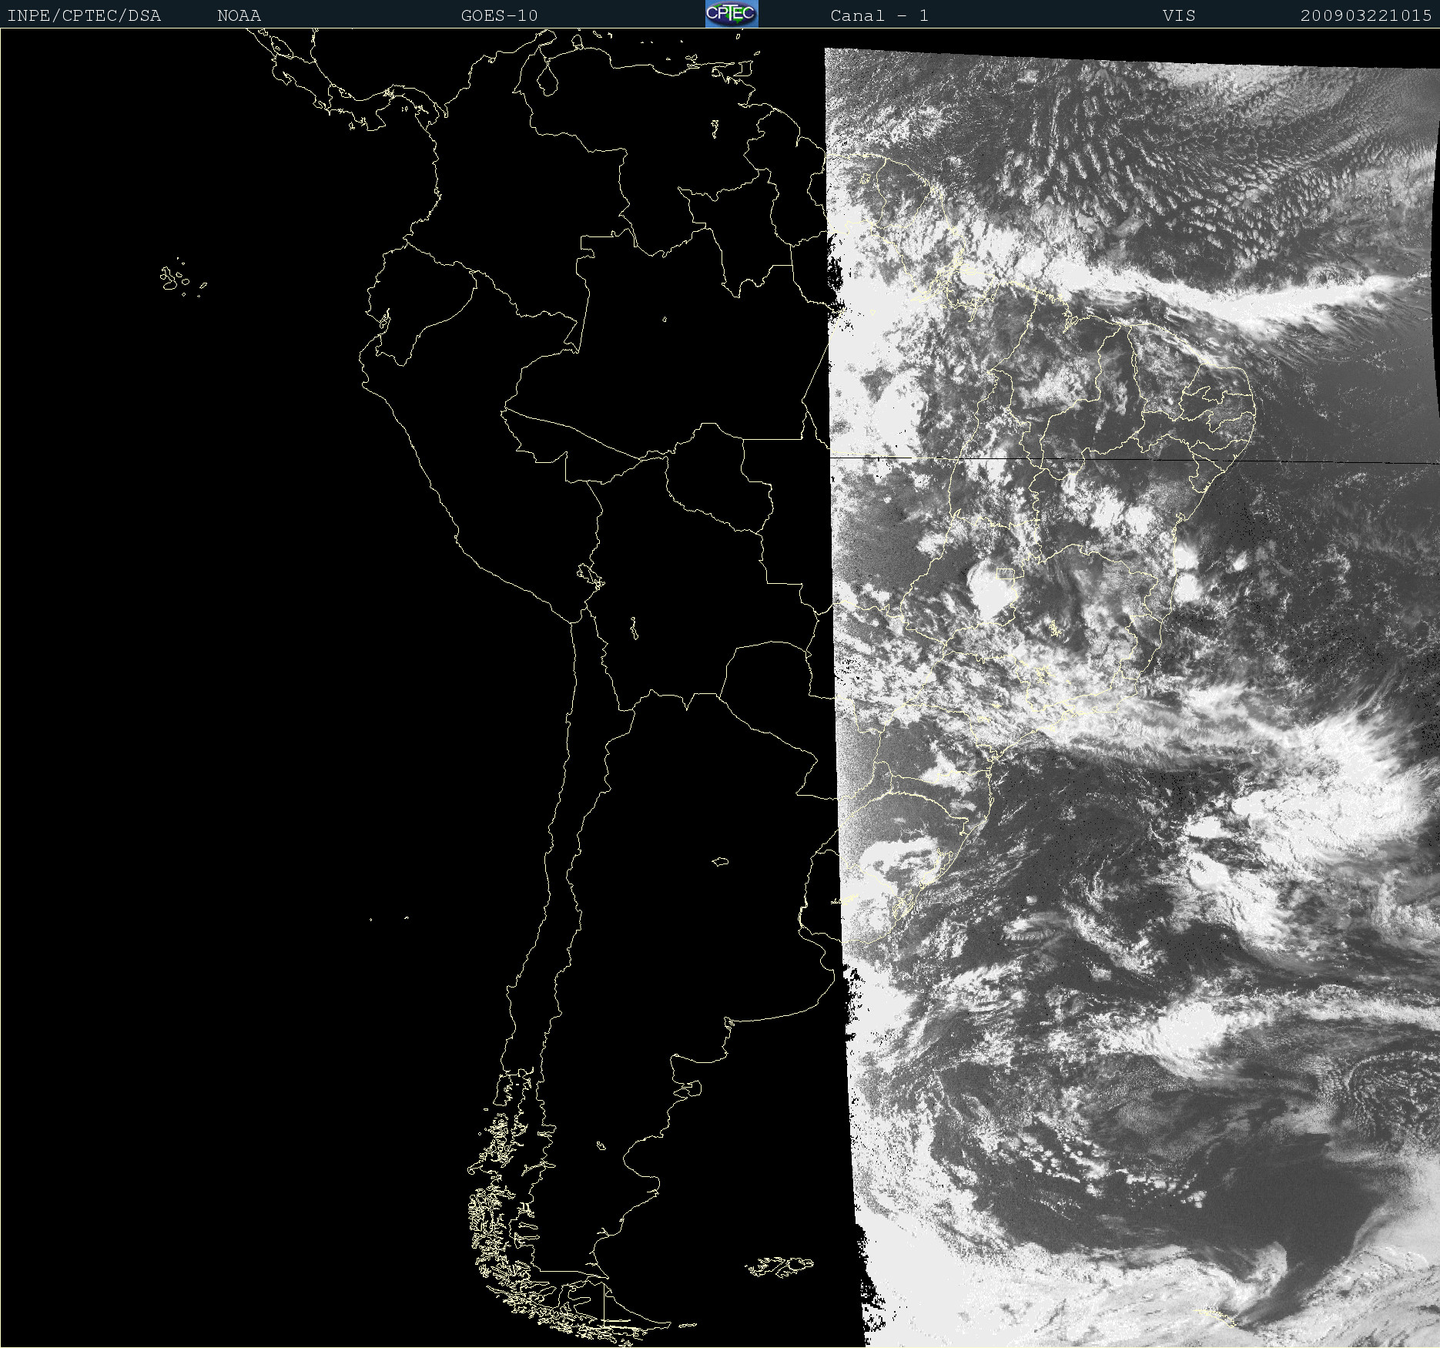The image size is (1440, 1348).
Task: Click the Canal - 1 label
Action: [879, 16]
